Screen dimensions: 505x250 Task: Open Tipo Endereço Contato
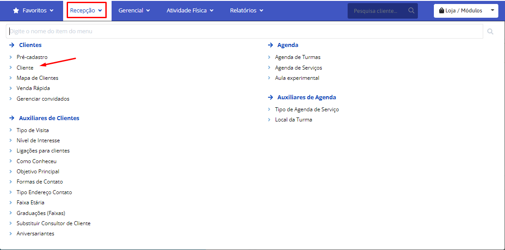click(44, 192)
